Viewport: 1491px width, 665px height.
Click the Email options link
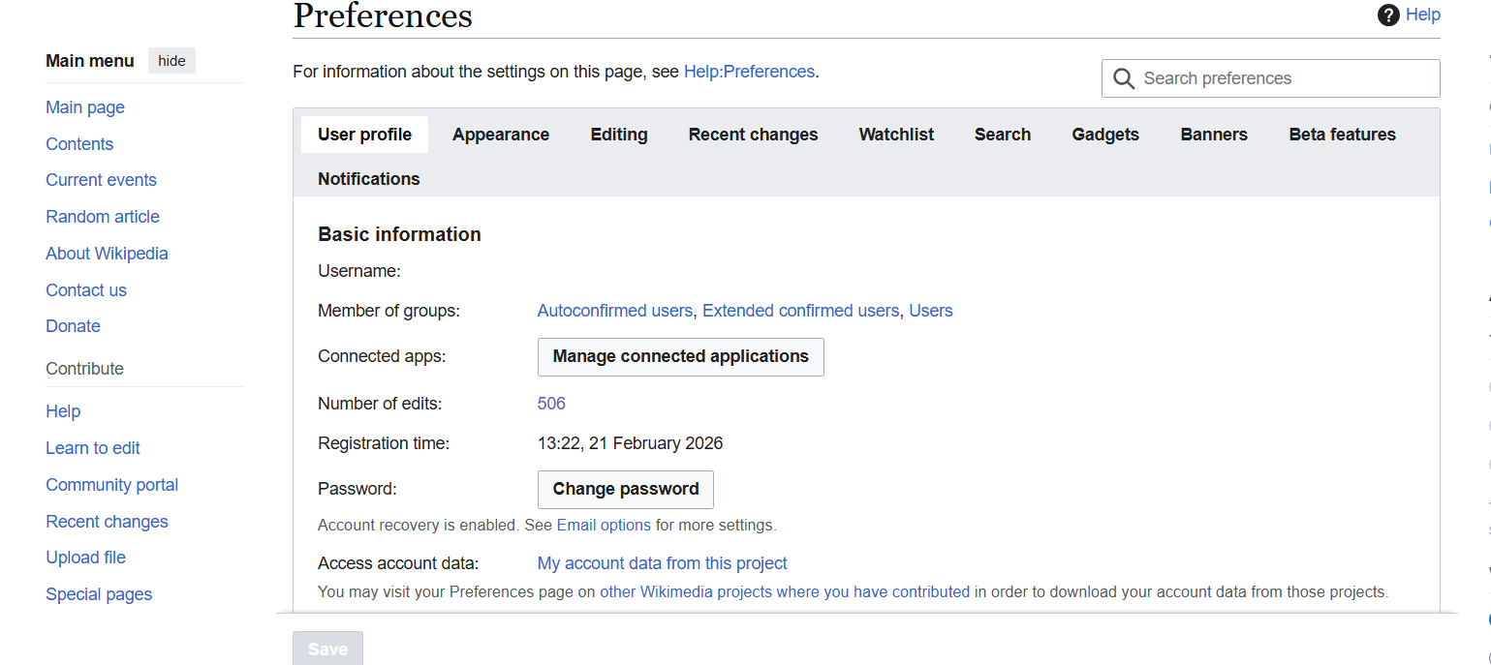click(x=604, y=526)
